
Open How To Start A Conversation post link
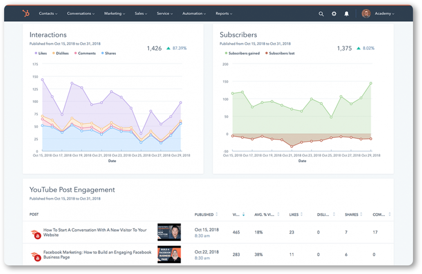coord(95,232)
